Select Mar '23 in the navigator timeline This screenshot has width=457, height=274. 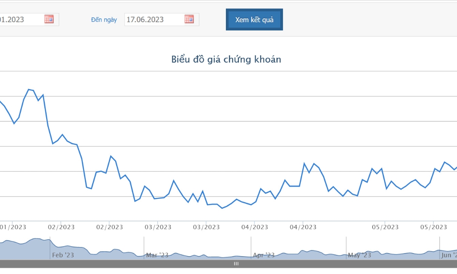157,255
